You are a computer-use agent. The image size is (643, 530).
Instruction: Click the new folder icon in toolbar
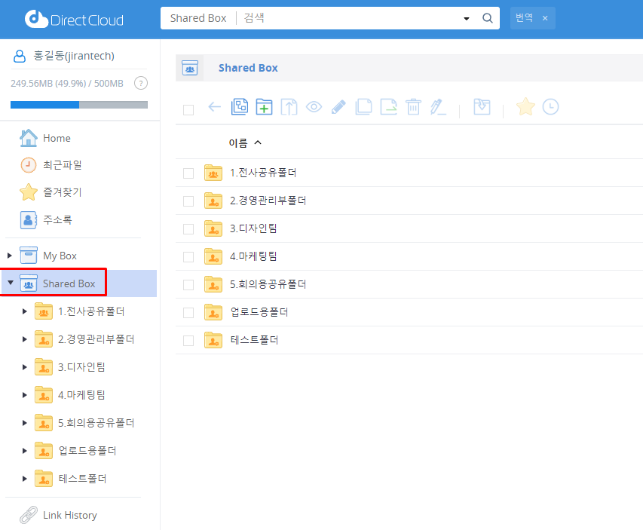click(264, 107)
